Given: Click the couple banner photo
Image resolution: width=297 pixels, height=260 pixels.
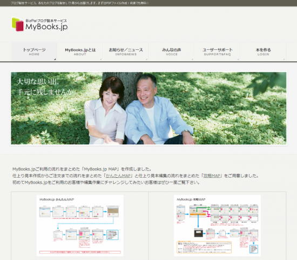Looking at the screenshot, I should 148,108.
